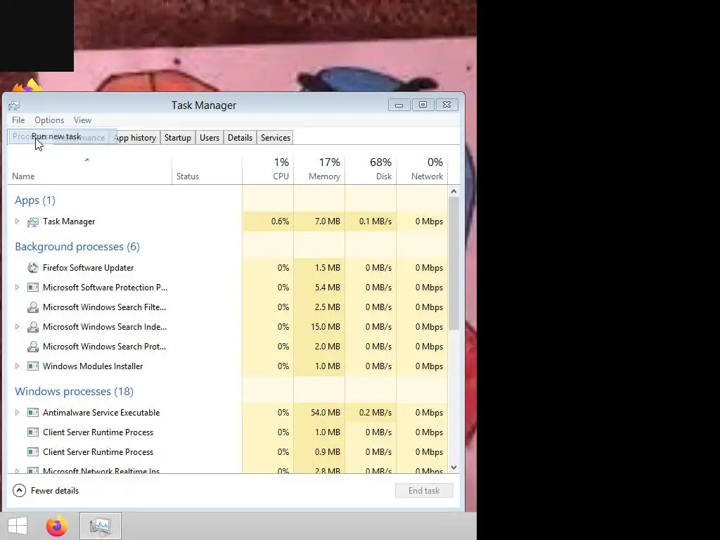Viewport: 720px width, 540px height.
Task: Click the Firefox Software Updater icon
Action: tap(33, 268)
